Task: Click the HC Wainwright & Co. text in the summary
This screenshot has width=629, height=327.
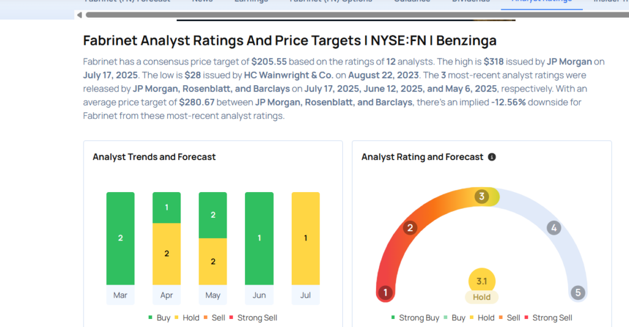Action: [289, 75]
